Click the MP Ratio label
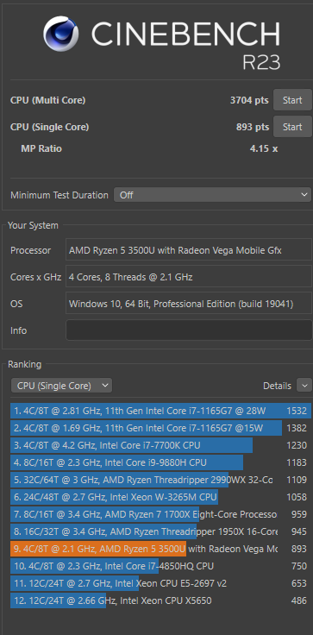Viewport: 313px width, 635px height. click(41, 148)
